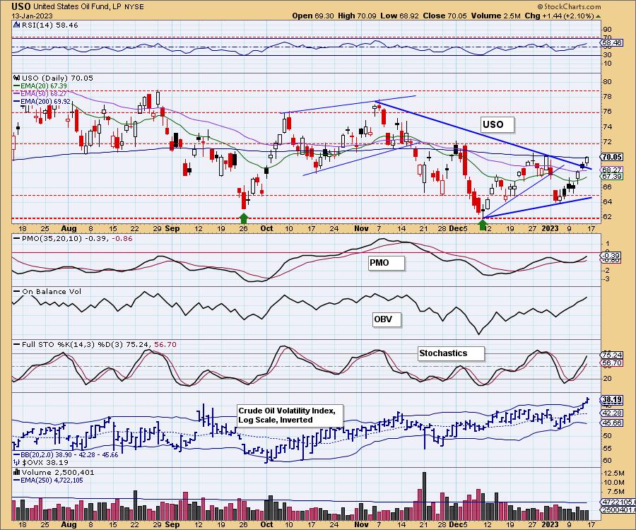Click the USO (Daily) candlestick legend icon
636x530 pixels.
pyautogui.click(x=17, y=78)
